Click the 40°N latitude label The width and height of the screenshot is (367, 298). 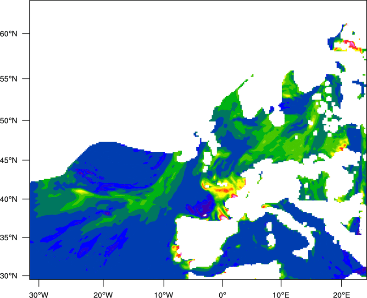click(8, 199)
